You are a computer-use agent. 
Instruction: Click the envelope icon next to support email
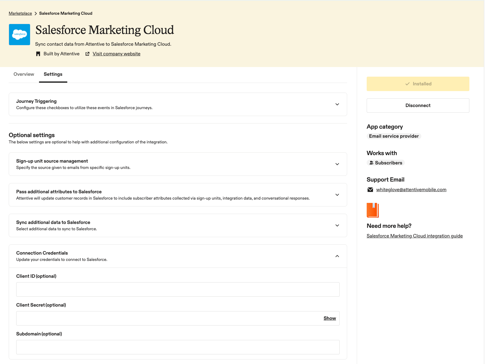point(370,190)
